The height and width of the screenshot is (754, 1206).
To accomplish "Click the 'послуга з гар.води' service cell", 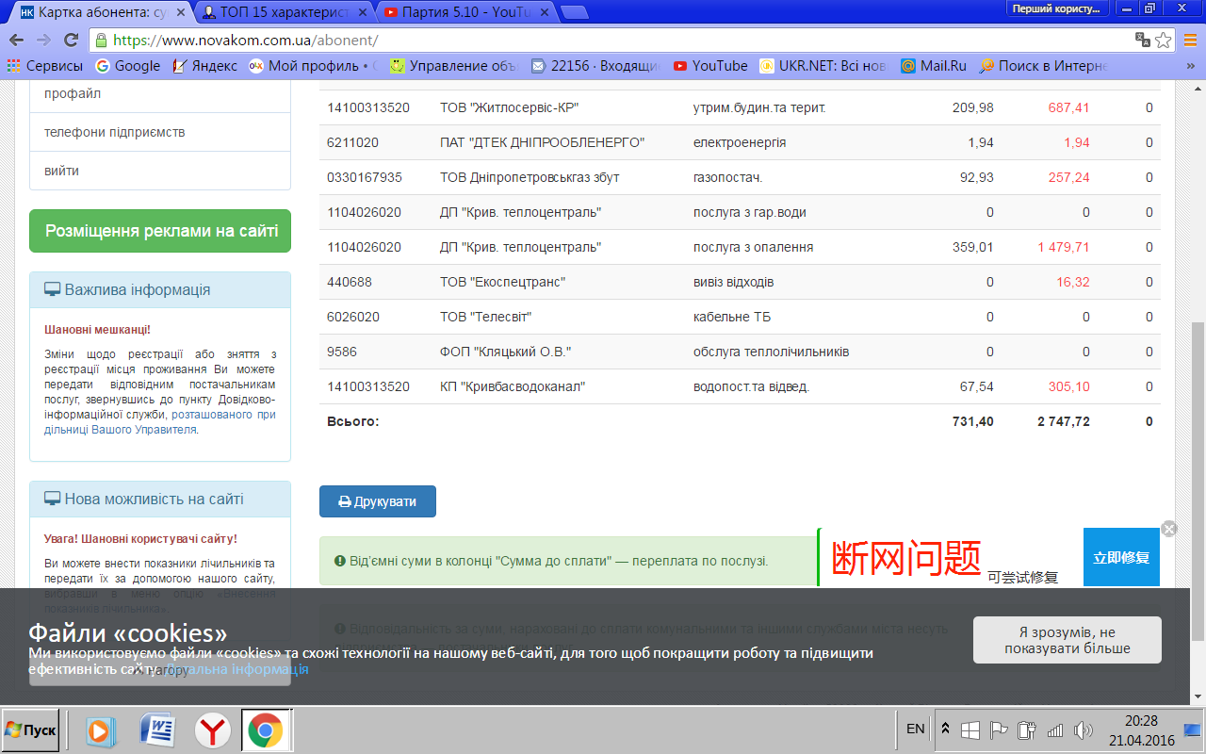I will coord(749,212).
